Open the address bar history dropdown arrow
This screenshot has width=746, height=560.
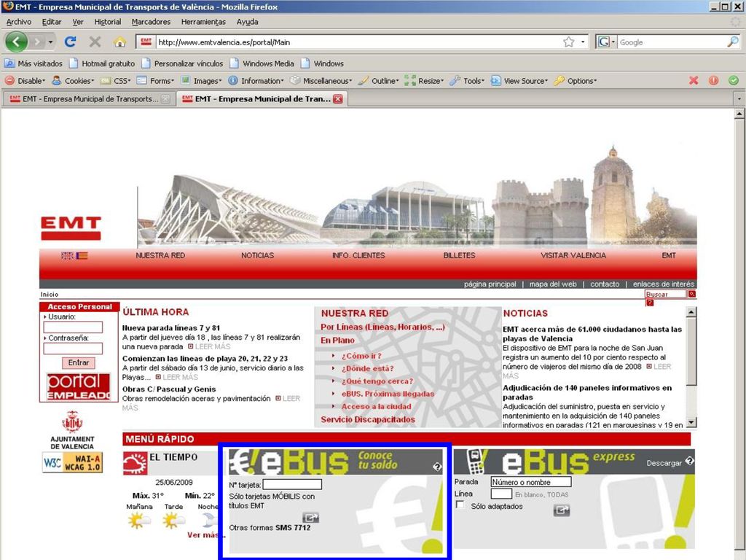(583, 42)
